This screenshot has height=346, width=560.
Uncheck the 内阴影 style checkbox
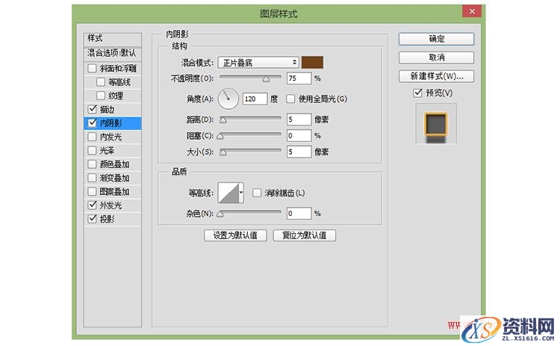tap(92, 123)
